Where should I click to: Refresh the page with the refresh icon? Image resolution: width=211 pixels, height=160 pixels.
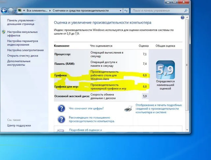126,11
